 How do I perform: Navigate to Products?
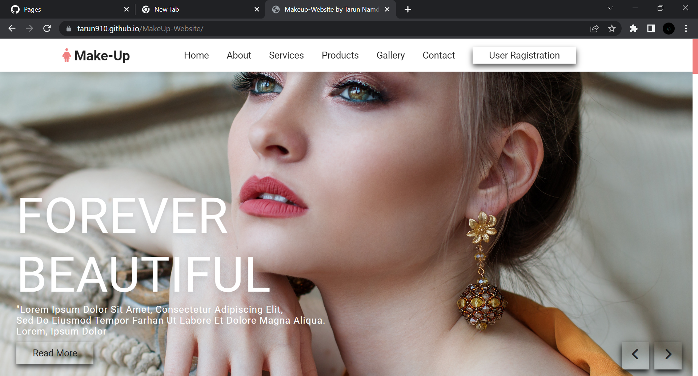340,55
